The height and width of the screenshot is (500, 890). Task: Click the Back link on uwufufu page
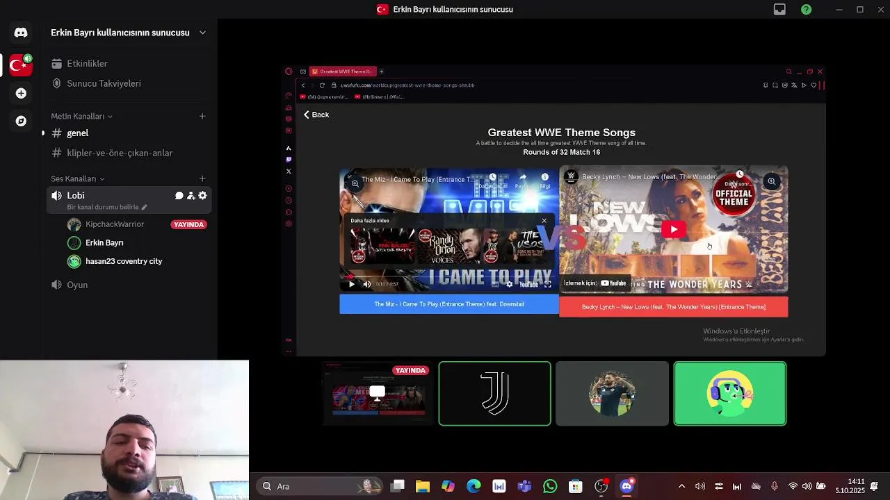coord(316,115)
